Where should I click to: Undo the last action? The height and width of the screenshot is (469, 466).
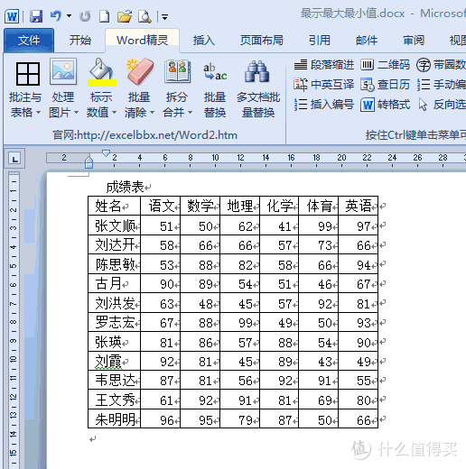coord(56,16)
